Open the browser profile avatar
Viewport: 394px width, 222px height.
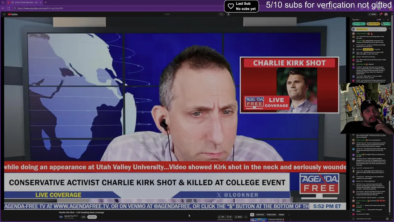pos(379,8)
